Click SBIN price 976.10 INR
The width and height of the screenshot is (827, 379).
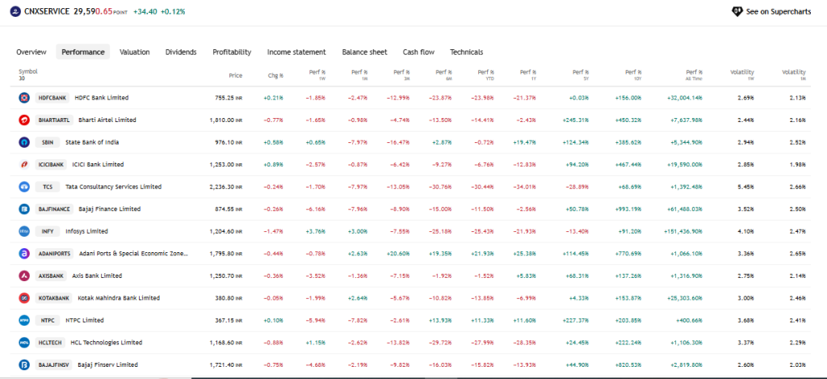click(x=227, y=142)
